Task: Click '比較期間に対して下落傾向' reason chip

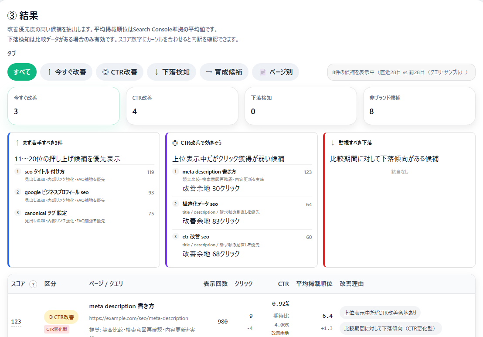Action: [x=391, y=328]
